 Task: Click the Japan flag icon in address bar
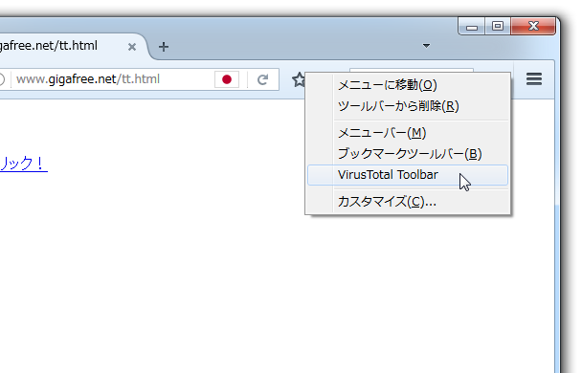[227, 79]
